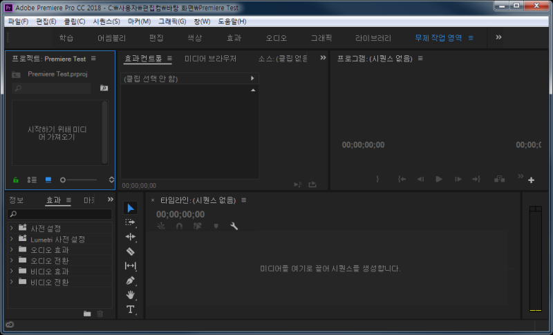Click Play button in Program monitor
This screenshot has height=335, width=553.
click(x=439, y=180)
